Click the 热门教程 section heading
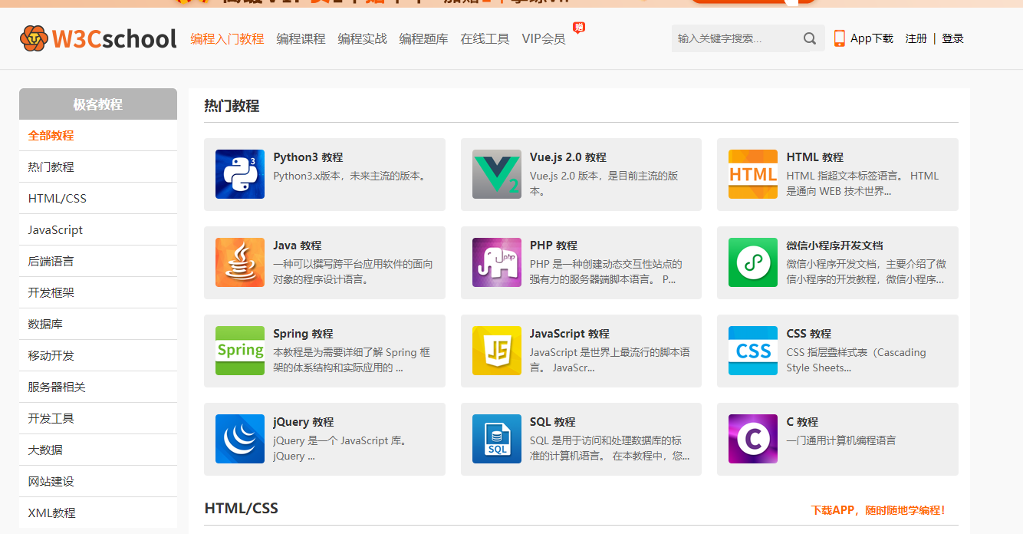Viewport: 1023px width, 534px height. click(232, 106)
